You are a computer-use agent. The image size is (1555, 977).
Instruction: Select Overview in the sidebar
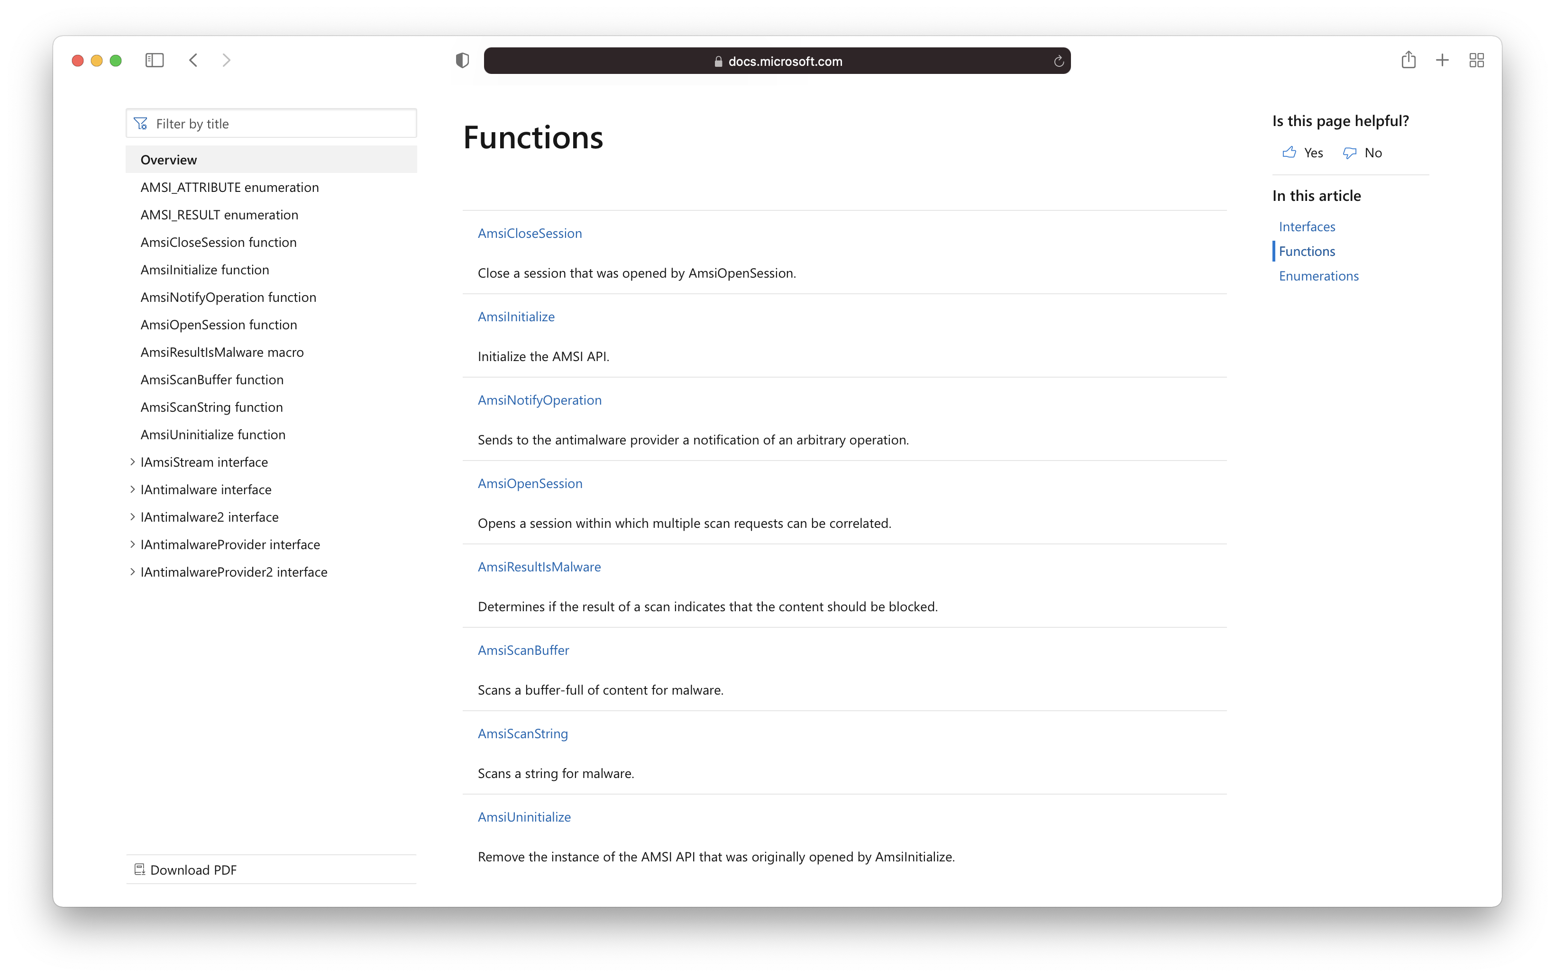point(169,159)
